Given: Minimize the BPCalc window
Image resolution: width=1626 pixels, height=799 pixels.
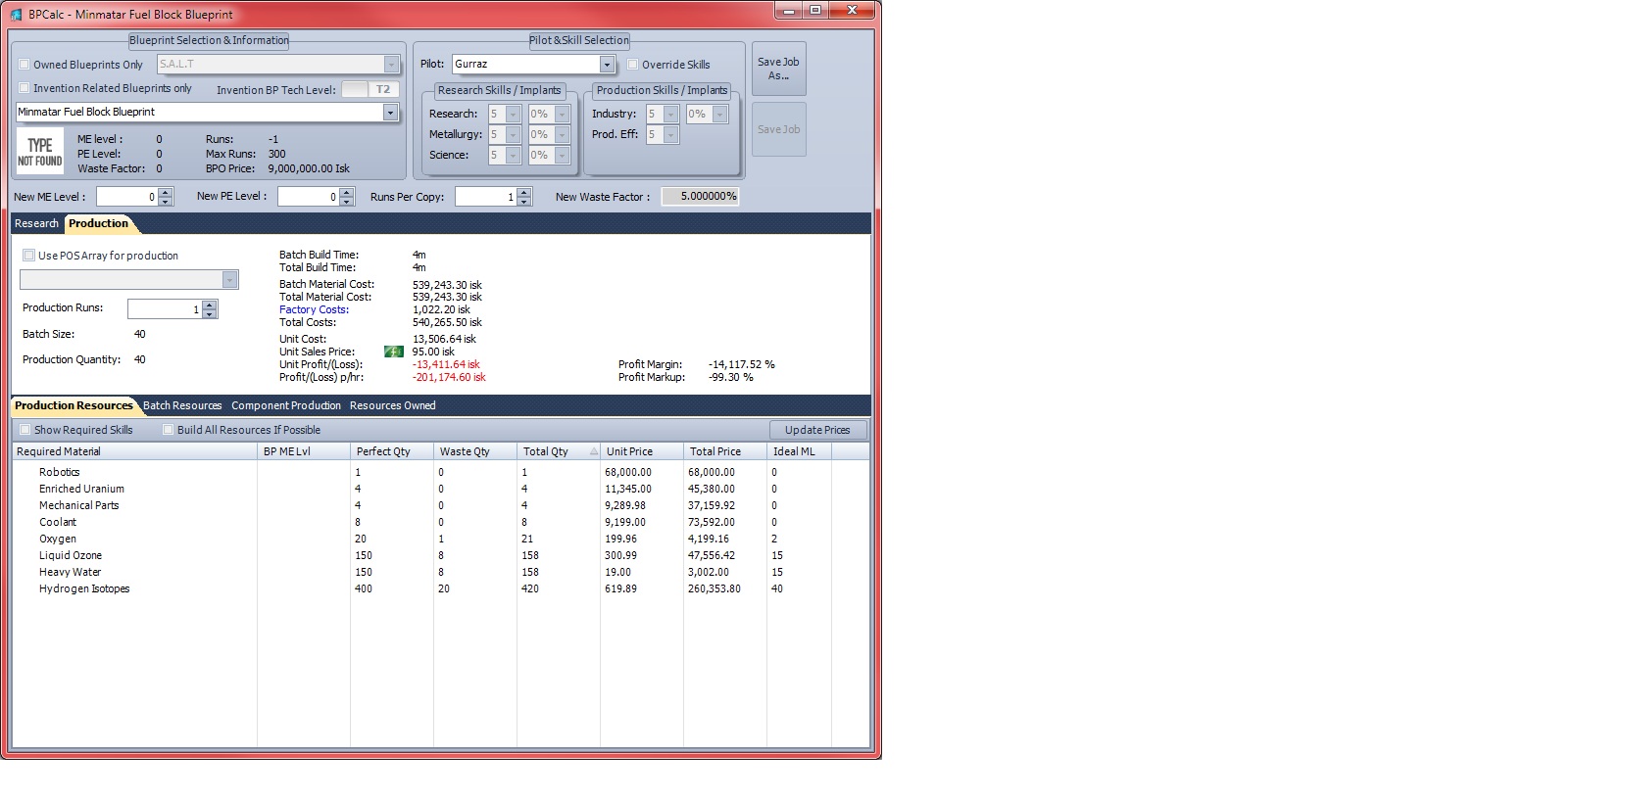Looking at the screenshot, I should click(x=789, y=10).
